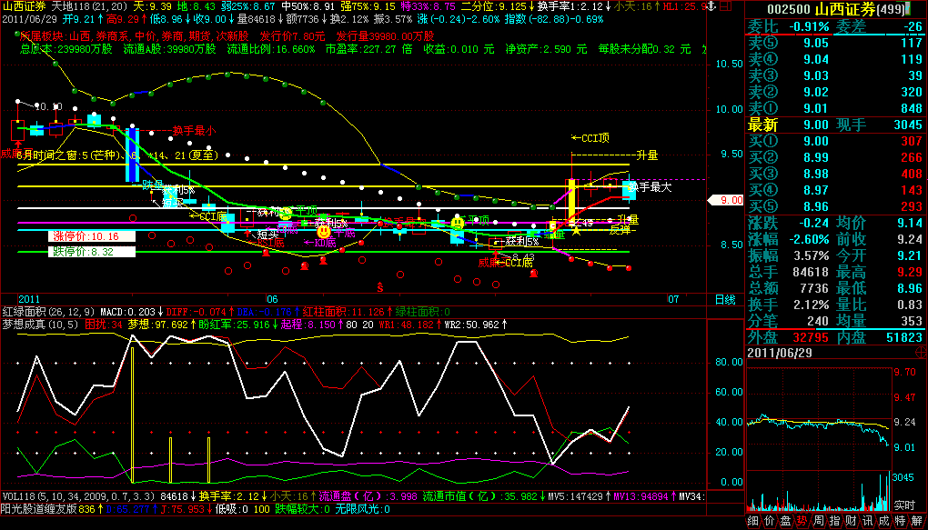Click the smiley face icon above KD底
The width and height of the screenshot is (928, 530).
323,232
